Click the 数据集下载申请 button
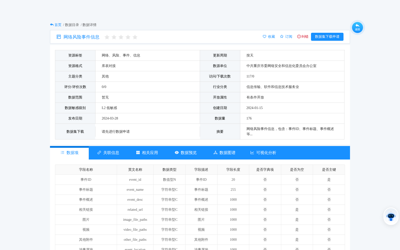This screenshot has width=400, height=250. pos(327,37)
